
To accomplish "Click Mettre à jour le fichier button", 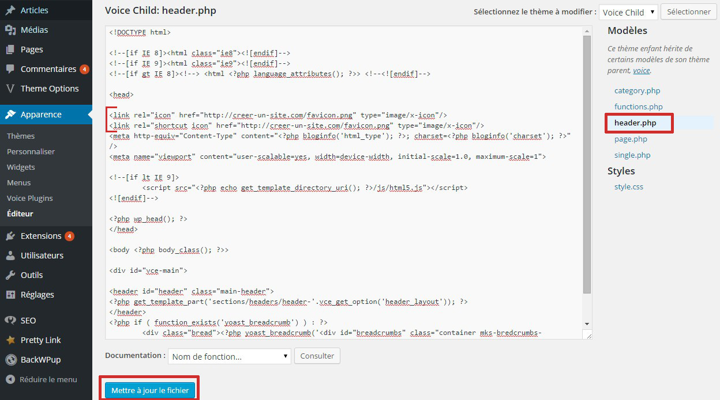I will coord(150,390).
